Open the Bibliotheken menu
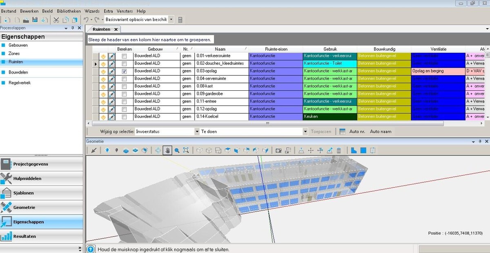Image resolution: width=490 pixels, height=253 pixels. [x=69, y=11]
